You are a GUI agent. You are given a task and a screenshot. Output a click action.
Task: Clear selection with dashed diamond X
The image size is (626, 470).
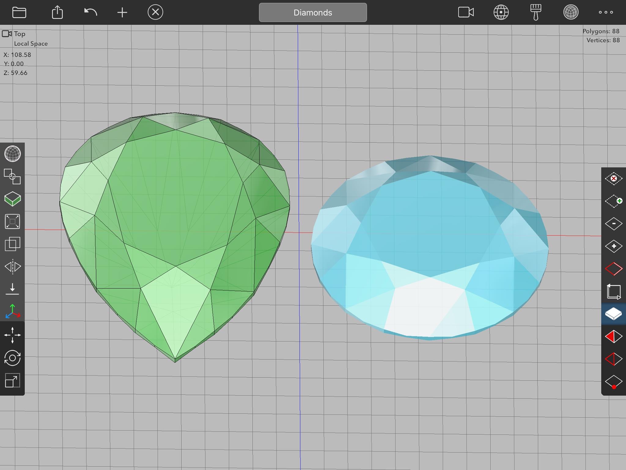click(x=613, y=178)
